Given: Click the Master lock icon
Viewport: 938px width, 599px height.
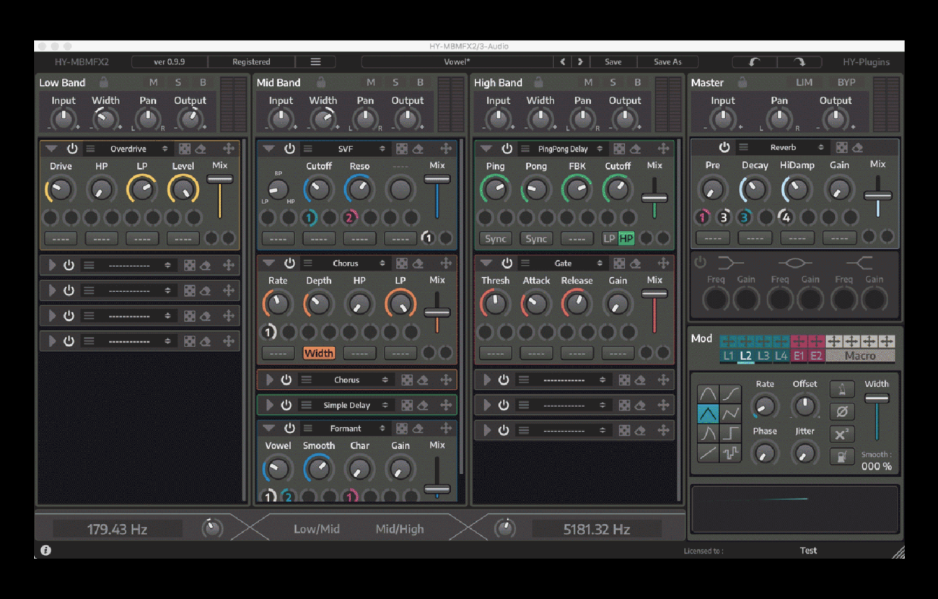Looking at the screenshot, I should point(741,82).
